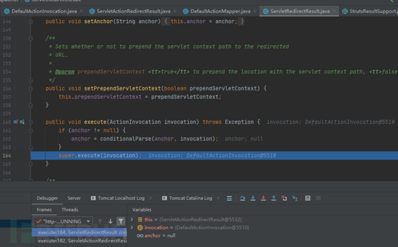Close Tomcat Localhost Log tab

pyautogui.click(x=151, y=198)
